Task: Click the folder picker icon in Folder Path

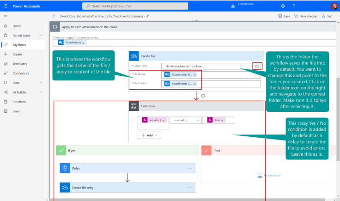Action: click(257, 67)
